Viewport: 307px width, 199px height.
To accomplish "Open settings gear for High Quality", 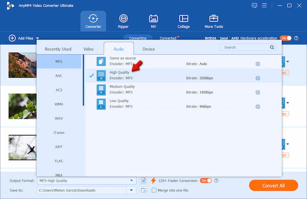I will 258,78.
